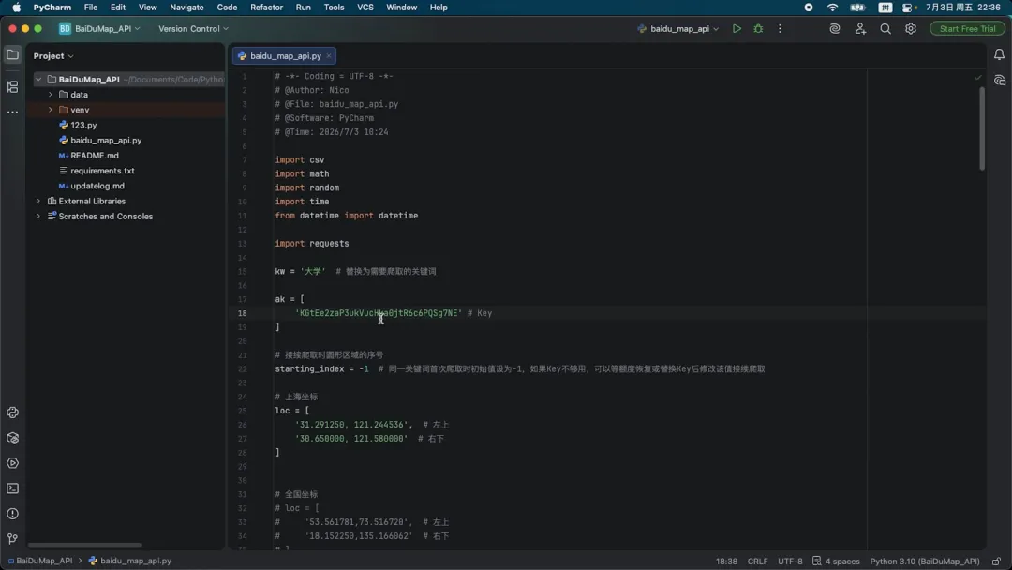The width and height of the screenshot is (1012, 570).
Task: Close the baidu_map_api.py editor tab
Action: [329, 56]
